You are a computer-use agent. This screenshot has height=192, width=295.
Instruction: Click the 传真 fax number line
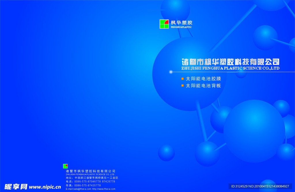coord(83,185)
